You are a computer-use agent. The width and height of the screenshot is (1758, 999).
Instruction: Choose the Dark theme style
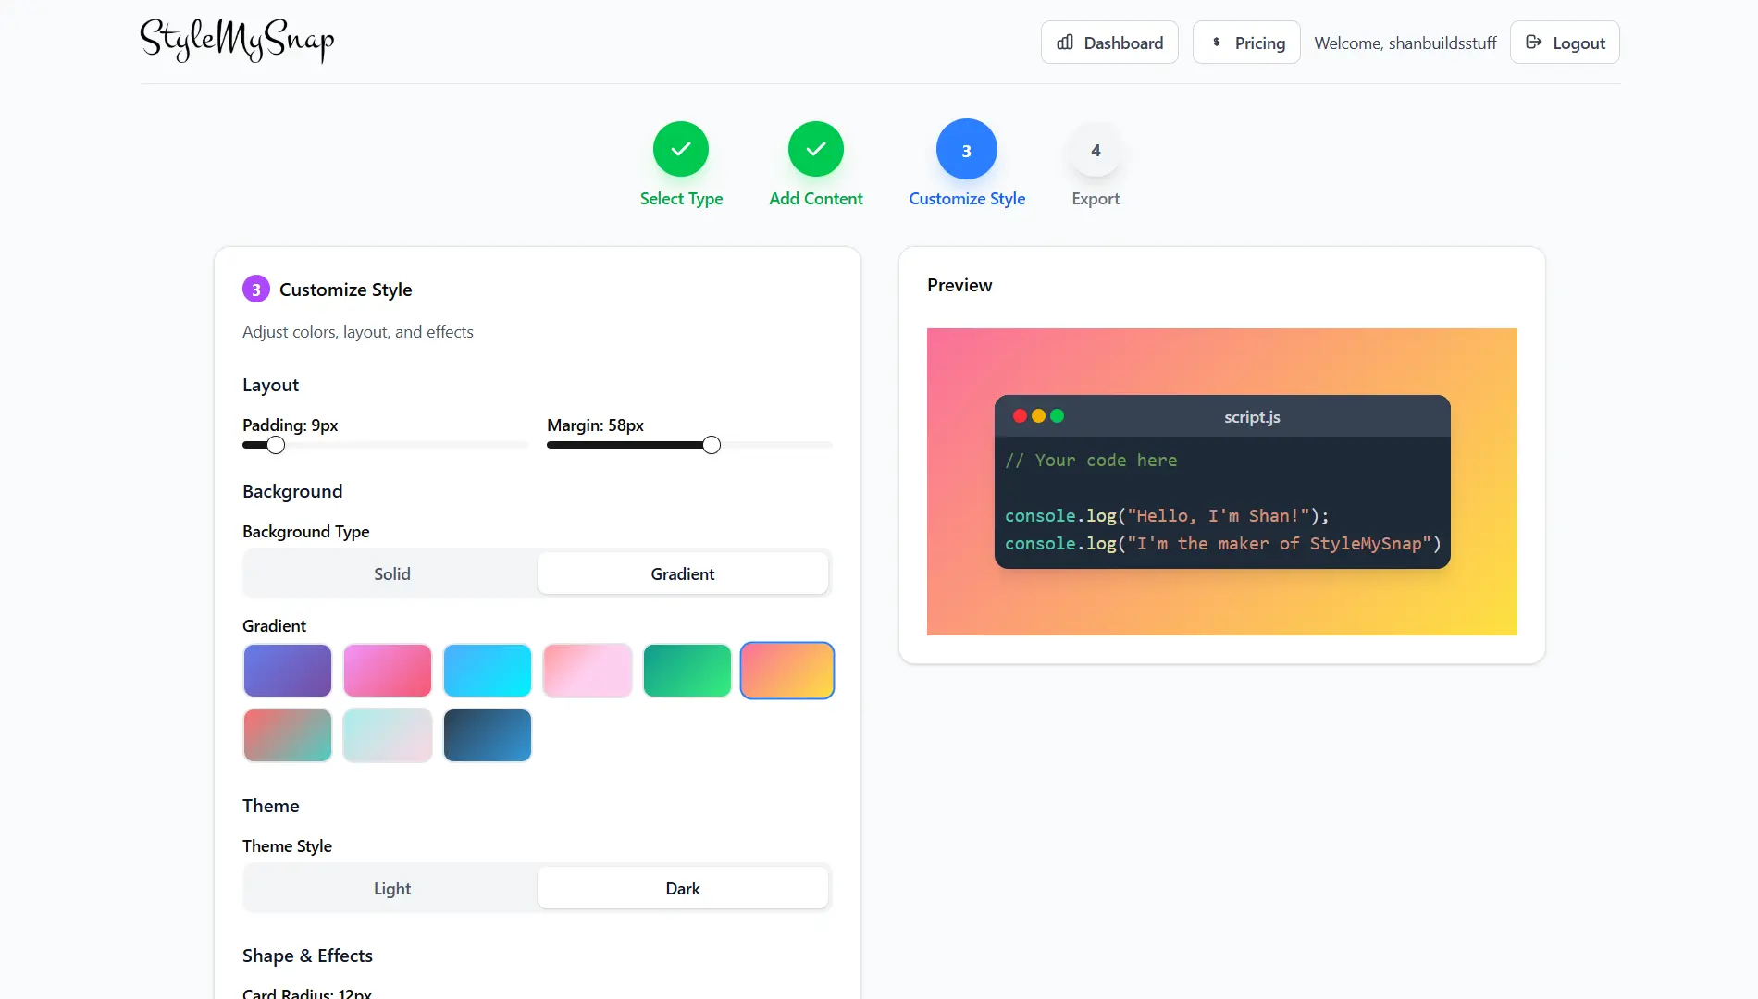(683, 888)
